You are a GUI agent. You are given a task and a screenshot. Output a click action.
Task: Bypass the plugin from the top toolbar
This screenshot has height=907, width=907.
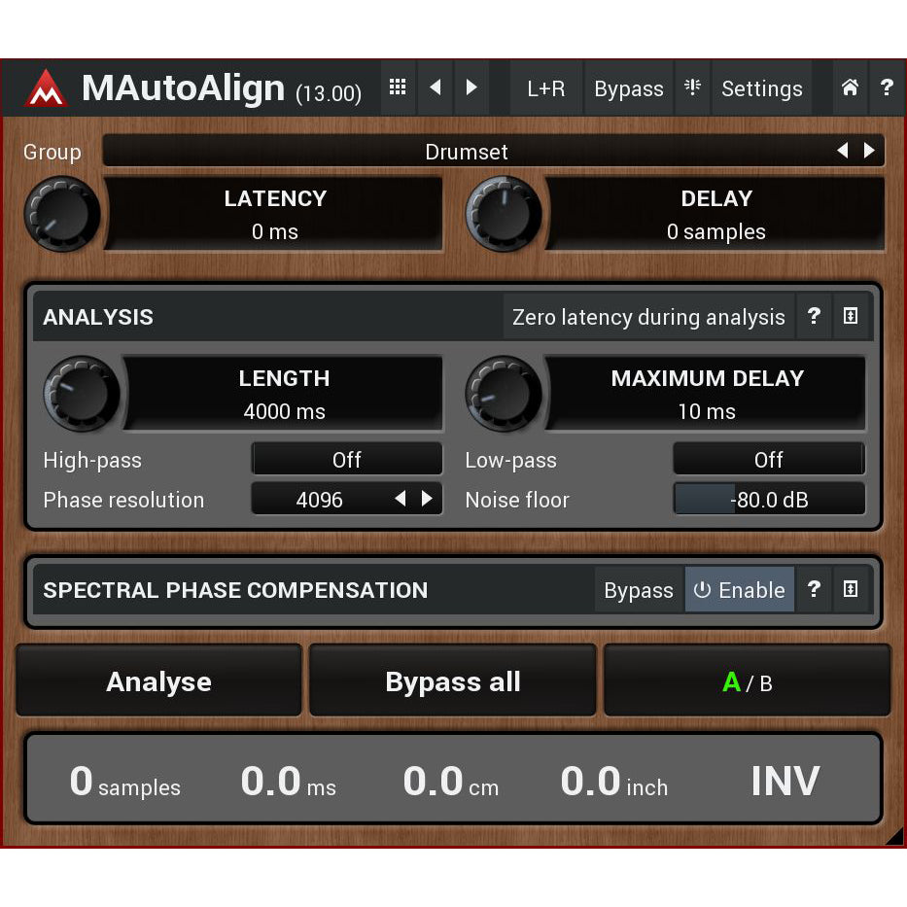[629, 87]
